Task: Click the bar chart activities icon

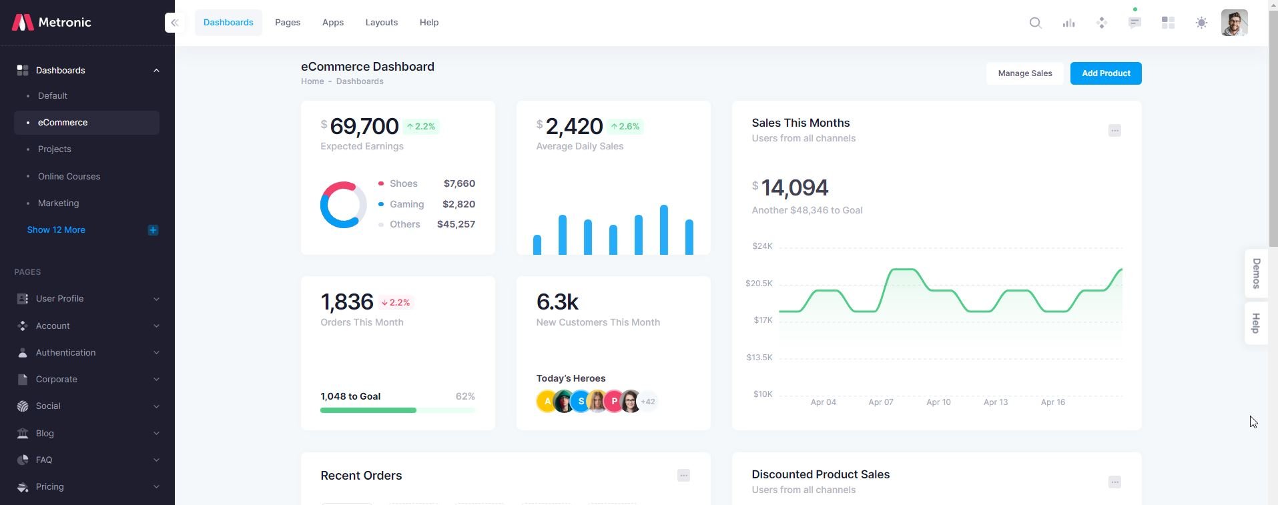Action: coord(1068,23)
